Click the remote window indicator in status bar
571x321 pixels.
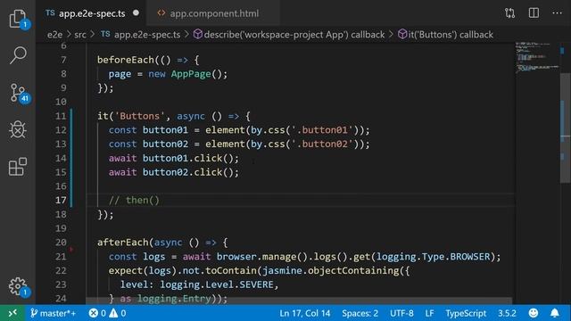pos(12,313)
